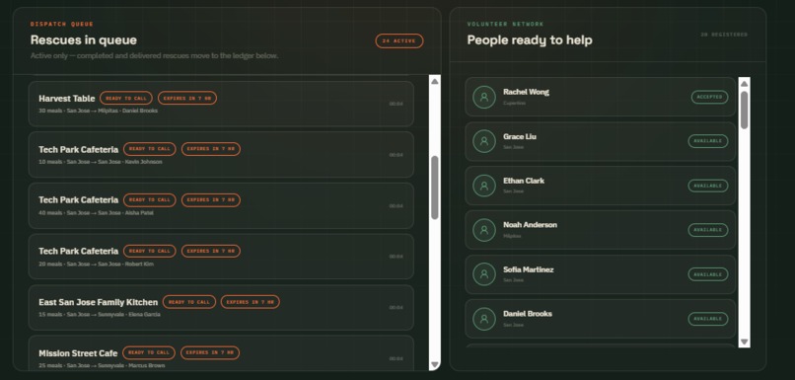Viewport: 795px width, 380px height.
Task: Click EXPIRES IN 7 HR on Harvest Table
Action: click(x=187, y=99)
